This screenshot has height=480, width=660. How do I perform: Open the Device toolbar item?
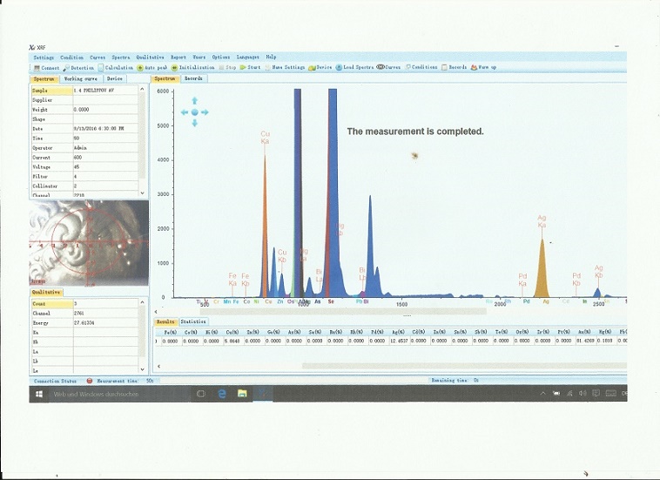313,67
